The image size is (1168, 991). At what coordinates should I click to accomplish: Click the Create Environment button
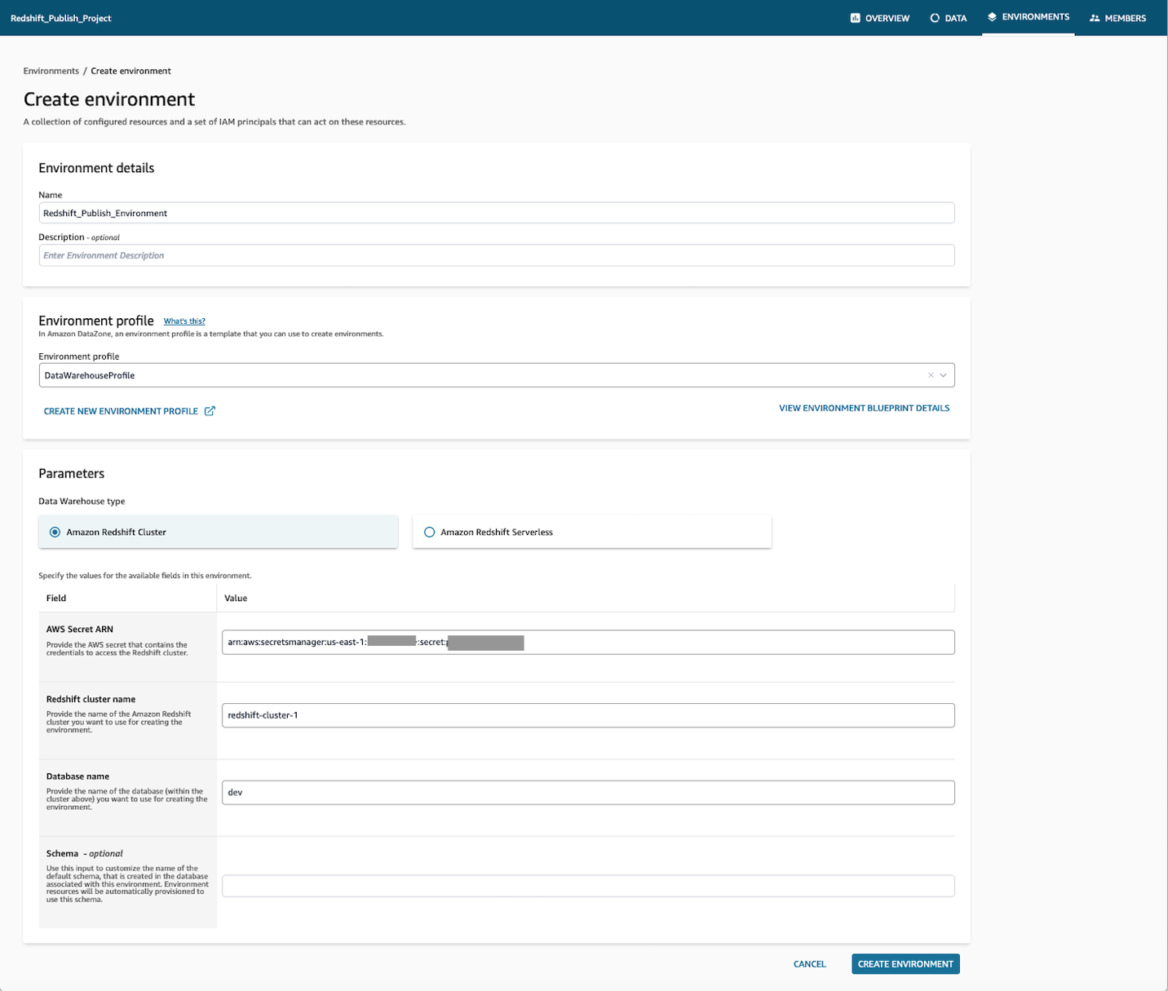(905, 964)
